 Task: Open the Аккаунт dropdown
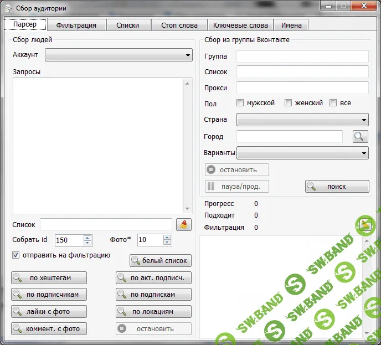(x=119, y=55)
